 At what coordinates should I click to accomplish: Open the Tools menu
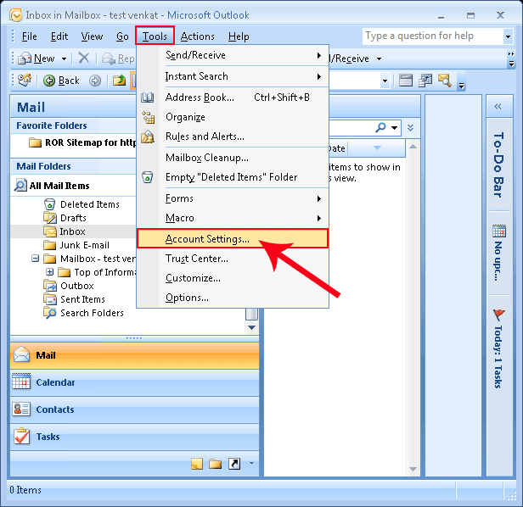155,36
